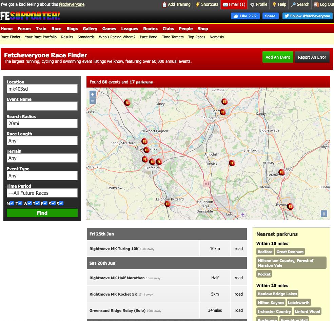Open the Greensand Ridge Relay (Solo) event
The height and width of the screenshot is (321, 334).
click(x=117, y=310)
